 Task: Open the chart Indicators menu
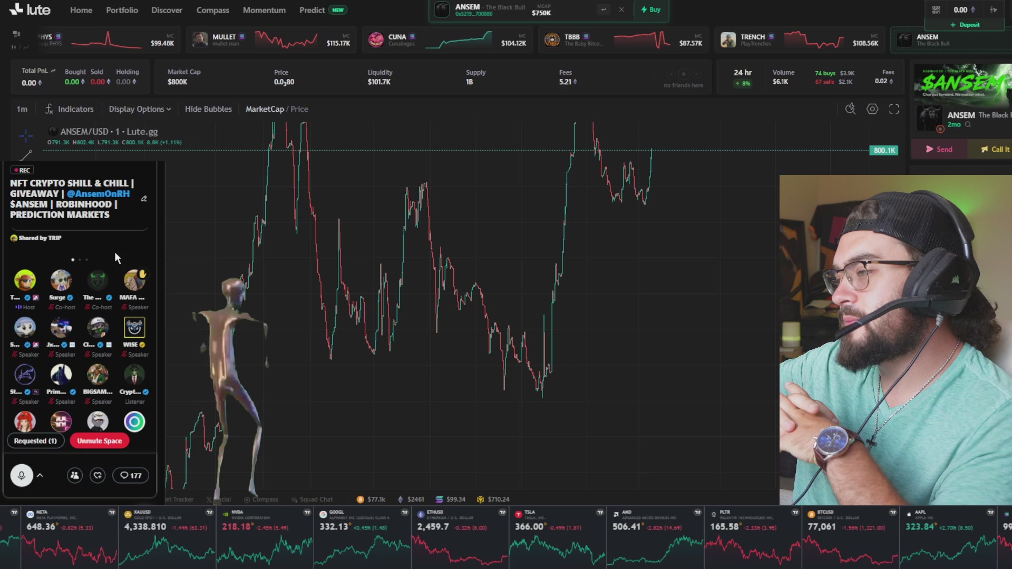pos(69,109)
